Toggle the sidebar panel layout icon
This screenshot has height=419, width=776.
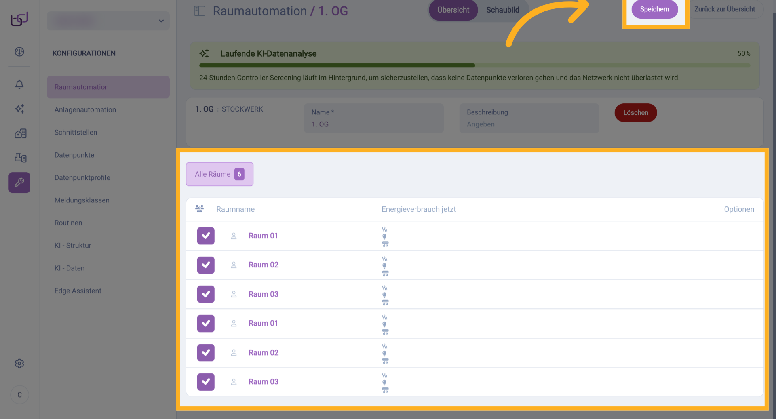click(x=200, y=11)
